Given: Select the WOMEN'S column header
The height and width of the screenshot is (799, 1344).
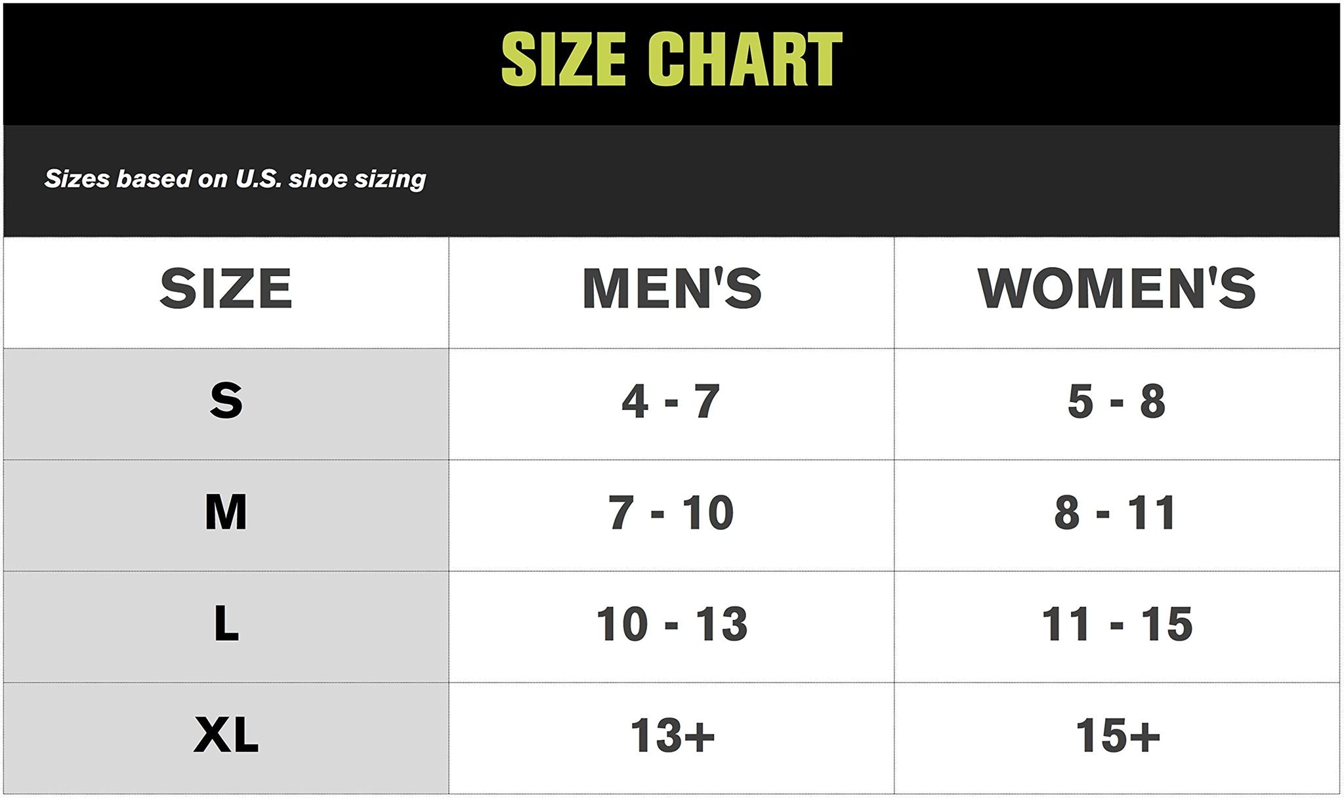Looking at the screenshot, I should click(x=1116, y=289).
